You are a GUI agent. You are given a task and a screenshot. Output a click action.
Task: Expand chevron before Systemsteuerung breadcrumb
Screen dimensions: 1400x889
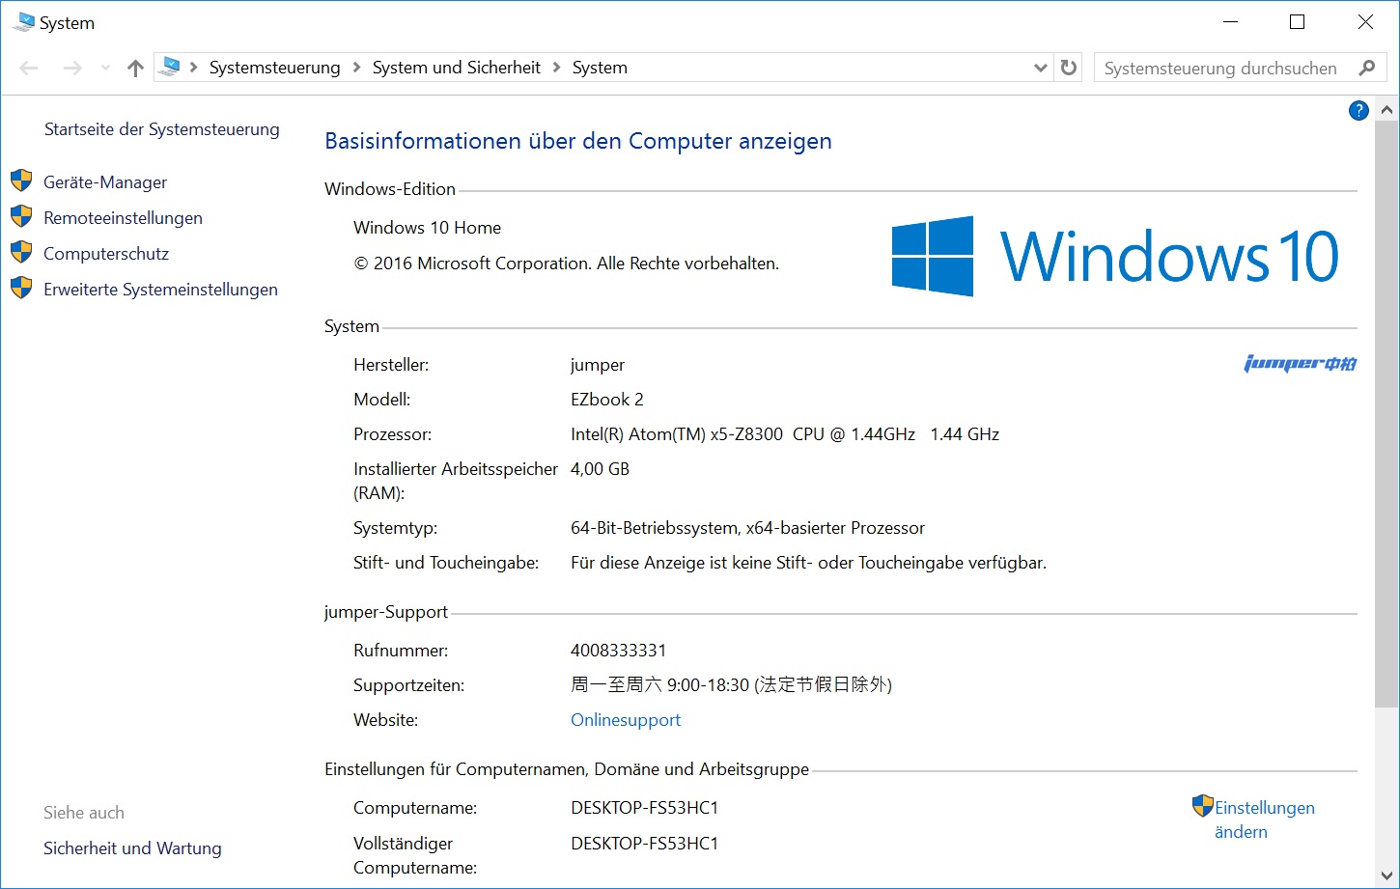tap(194, 68)
